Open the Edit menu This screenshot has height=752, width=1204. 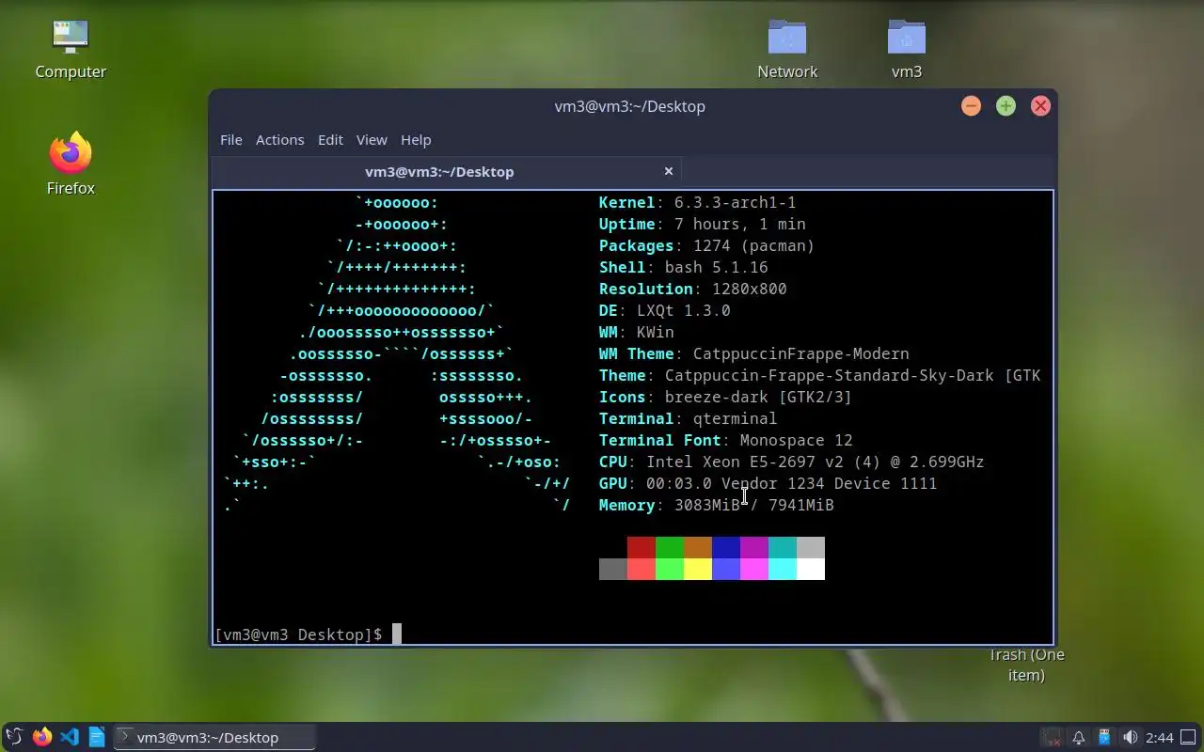pyautogui.click(x=330, y=139)
